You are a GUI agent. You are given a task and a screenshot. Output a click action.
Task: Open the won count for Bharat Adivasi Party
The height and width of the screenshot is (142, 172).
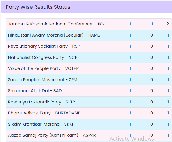point(130,113)
